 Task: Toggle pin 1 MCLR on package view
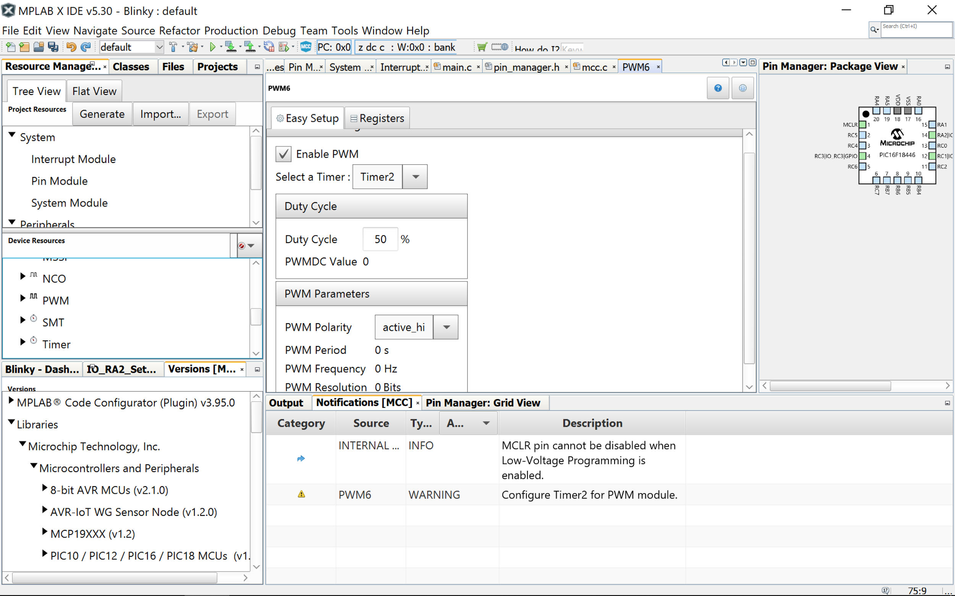coord(863,124)
